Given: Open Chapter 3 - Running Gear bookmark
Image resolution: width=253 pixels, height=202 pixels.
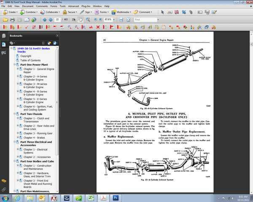Looking at the screenshot, I should 38,133.
